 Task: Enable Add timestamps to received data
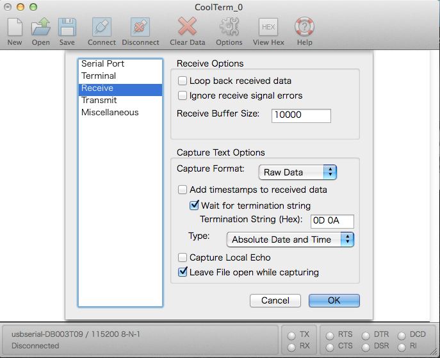[x=183, y=190]
